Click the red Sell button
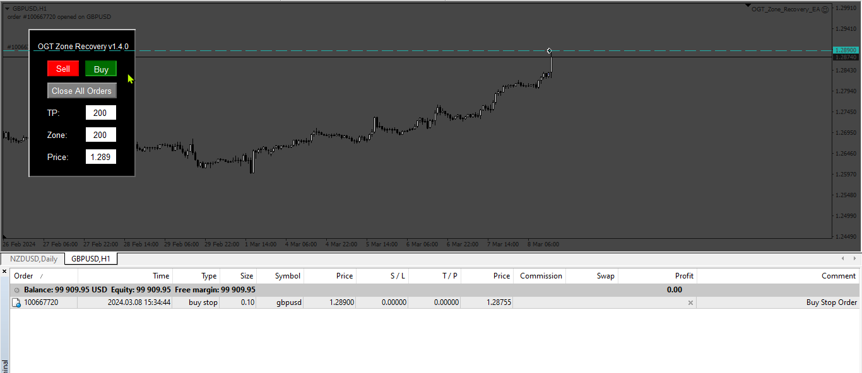Image resolution: width=862 pixels, height=373 pixels. point(63,69)
